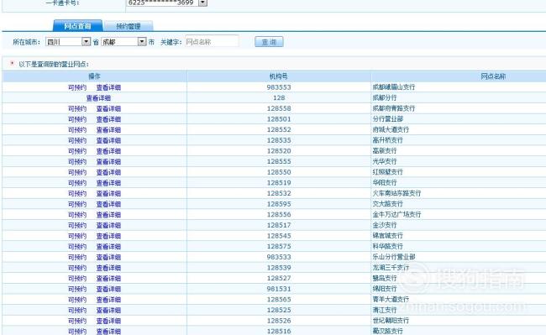Open 查看详细 for institution 128519

click(x=108, y=183)
